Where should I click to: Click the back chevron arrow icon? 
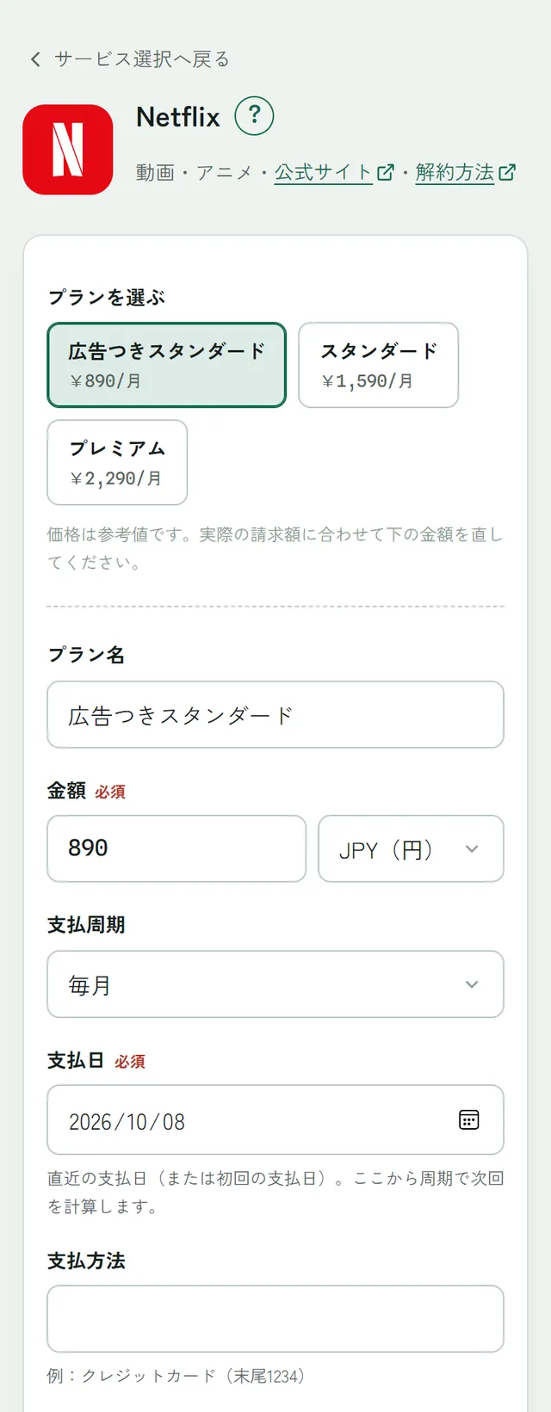[35, 59]
